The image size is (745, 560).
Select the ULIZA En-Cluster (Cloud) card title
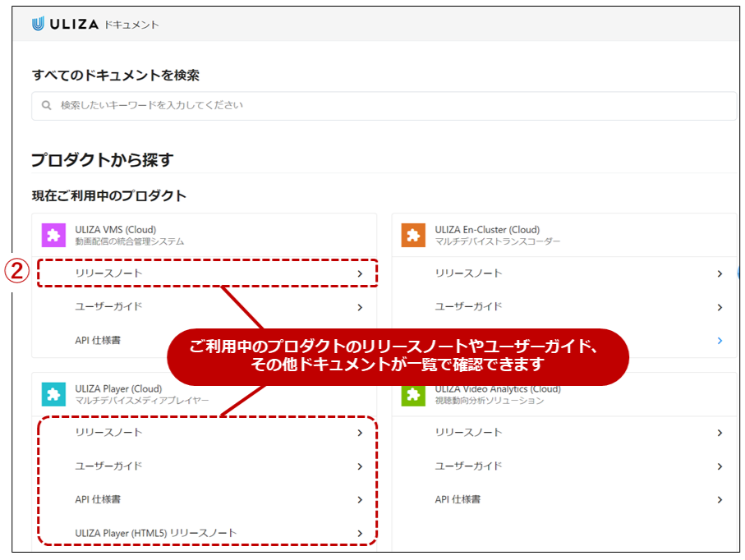coord(487,229)
